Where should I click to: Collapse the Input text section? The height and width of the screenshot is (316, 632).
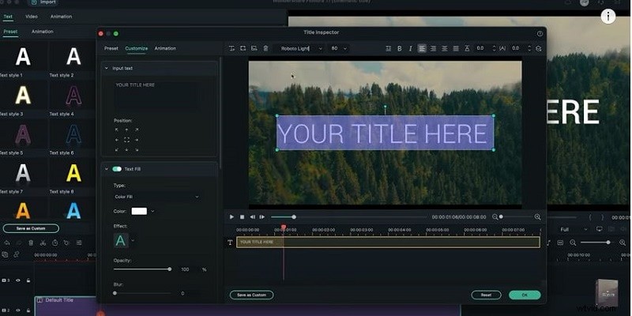click(x=107, y=68)
